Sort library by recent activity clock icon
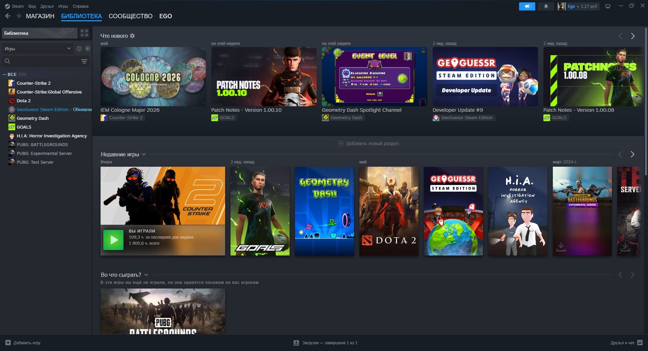This screenshot has height=351, width=648. pyautogui.click(x=79, y=49)
